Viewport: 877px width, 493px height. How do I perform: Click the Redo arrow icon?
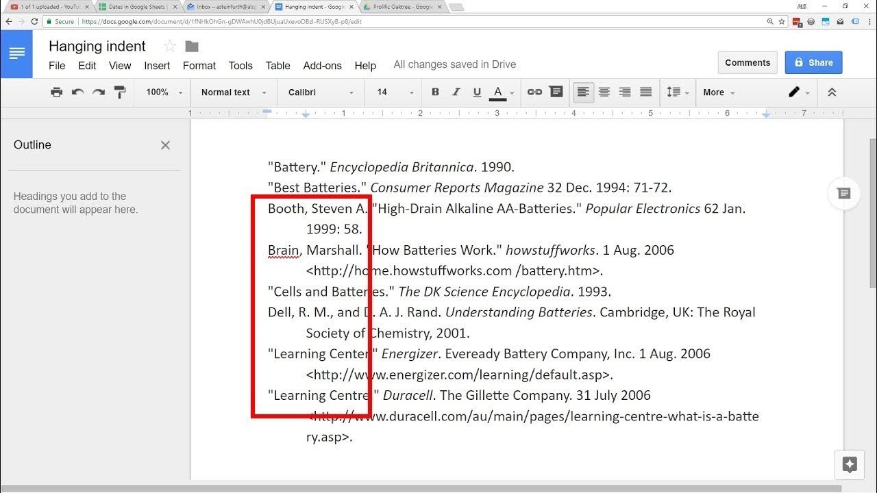(99, 92)
